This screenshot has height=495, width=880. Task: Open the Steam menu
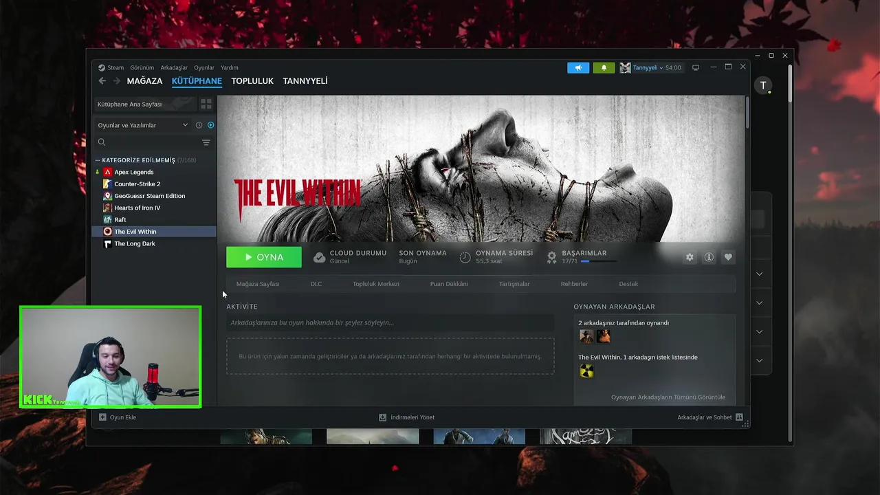click(x=115, y=67)
